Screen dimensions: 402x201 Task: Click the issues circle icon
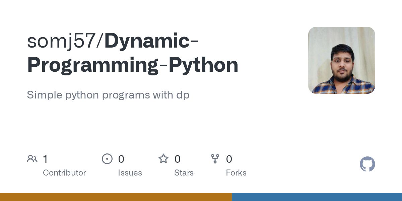[x=107, y=159]
